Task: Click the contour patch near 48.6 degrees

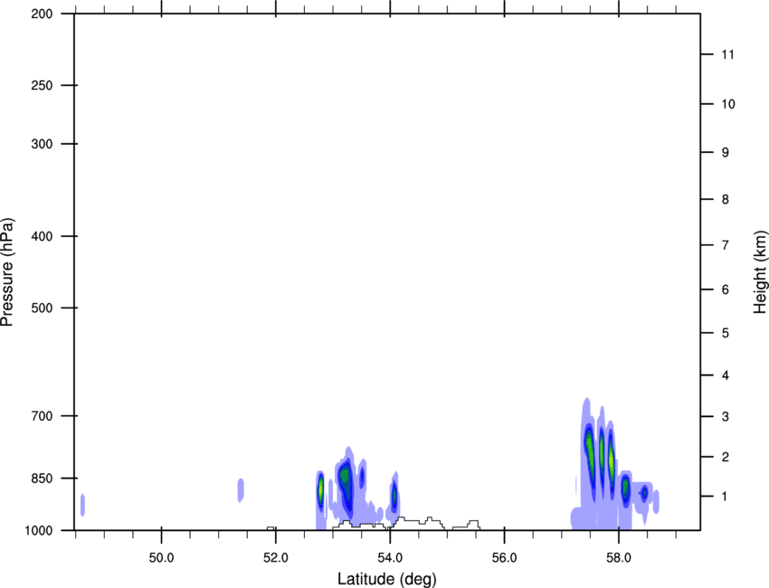Action: coord(82,505)
